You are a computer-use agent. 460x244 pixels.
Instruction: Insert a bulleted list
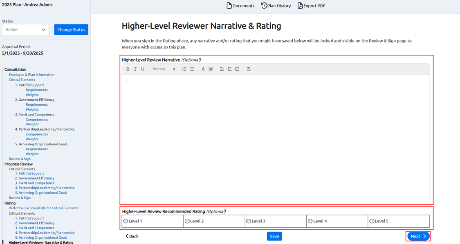[192, 69]
